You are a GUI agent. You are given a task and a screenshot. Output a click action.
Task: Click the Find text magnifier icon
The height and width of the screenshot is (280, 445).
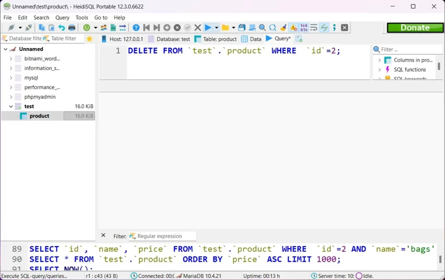click(x=262, y=27)
